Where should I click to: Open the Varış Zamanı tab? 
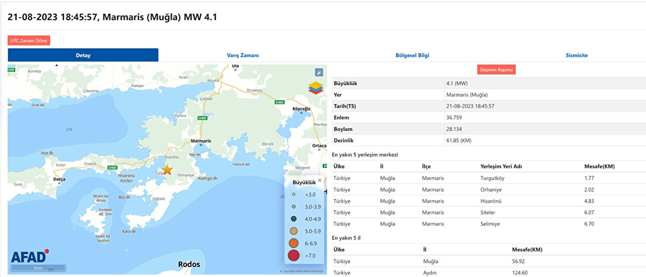243,55
